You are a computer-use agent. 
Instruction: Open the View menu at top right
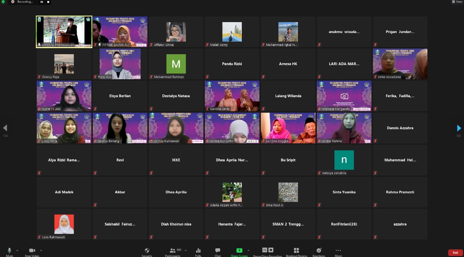457,2
